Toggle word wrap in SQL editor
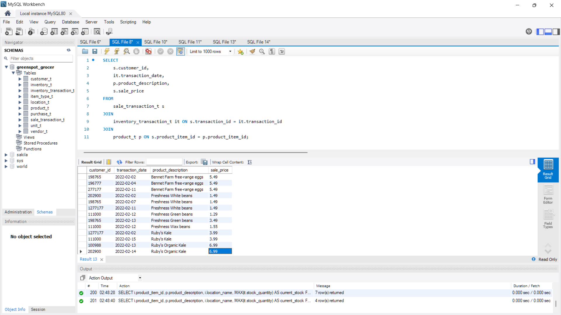Screen dimensions: 561x315 pyautogui.click(x=282, y=52)
